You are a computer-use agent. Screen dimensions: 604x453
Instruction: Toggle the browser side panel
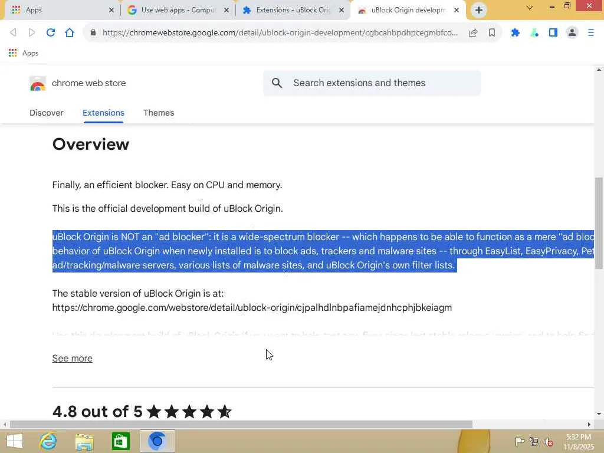553,33
